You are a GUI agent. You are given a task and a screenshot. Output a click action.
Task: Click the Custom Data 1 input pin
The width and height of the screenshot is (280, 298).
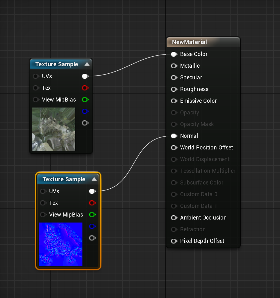pyautogui.click(x=174, y=206)
